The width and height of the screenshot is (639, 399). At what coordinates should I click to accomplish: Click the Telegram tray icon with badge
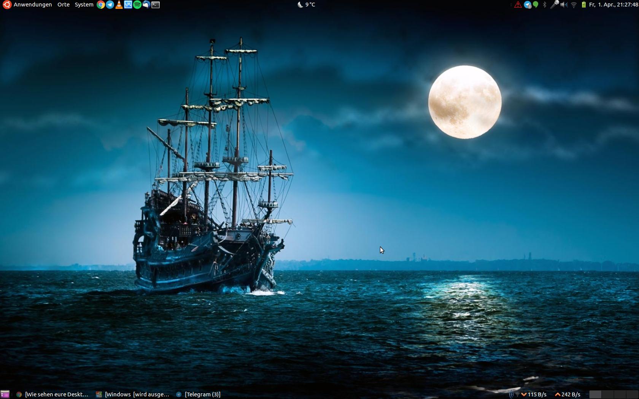(x=528, y=5)
